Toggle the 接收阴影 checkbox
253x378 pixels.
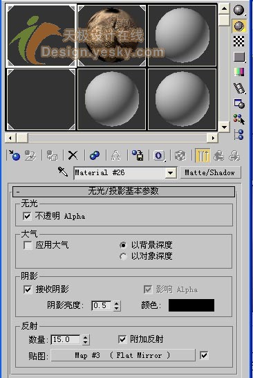(28, 289)
